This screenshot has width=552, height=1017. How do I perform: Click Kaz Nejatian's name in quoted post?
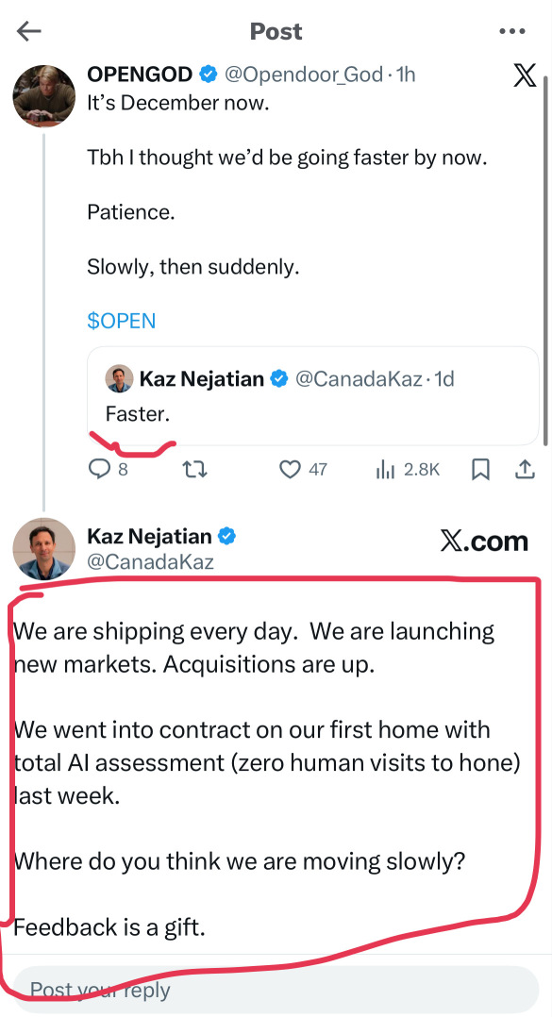202,378
